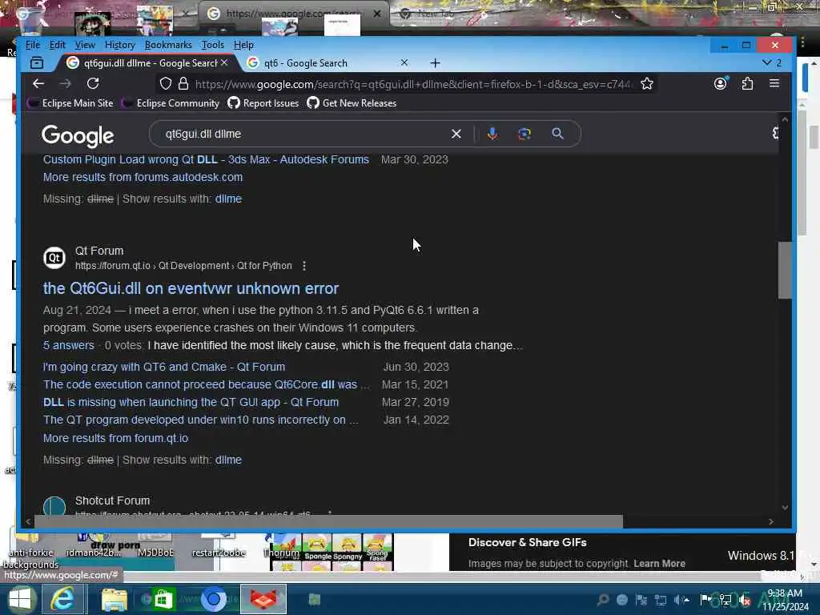Image resolution: width=820 pixels, height=615 pixels.
Task: Click the Firefox taskbar icon
Action: pos(263,599)
